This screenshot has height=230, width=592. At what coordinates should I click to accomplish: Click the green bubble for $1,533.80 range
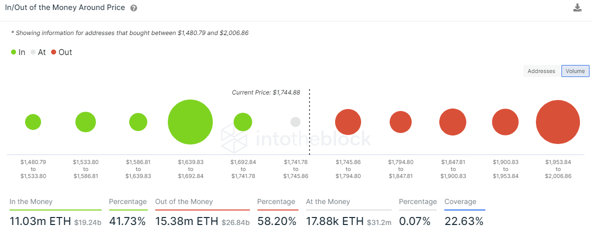pos(86,122)
